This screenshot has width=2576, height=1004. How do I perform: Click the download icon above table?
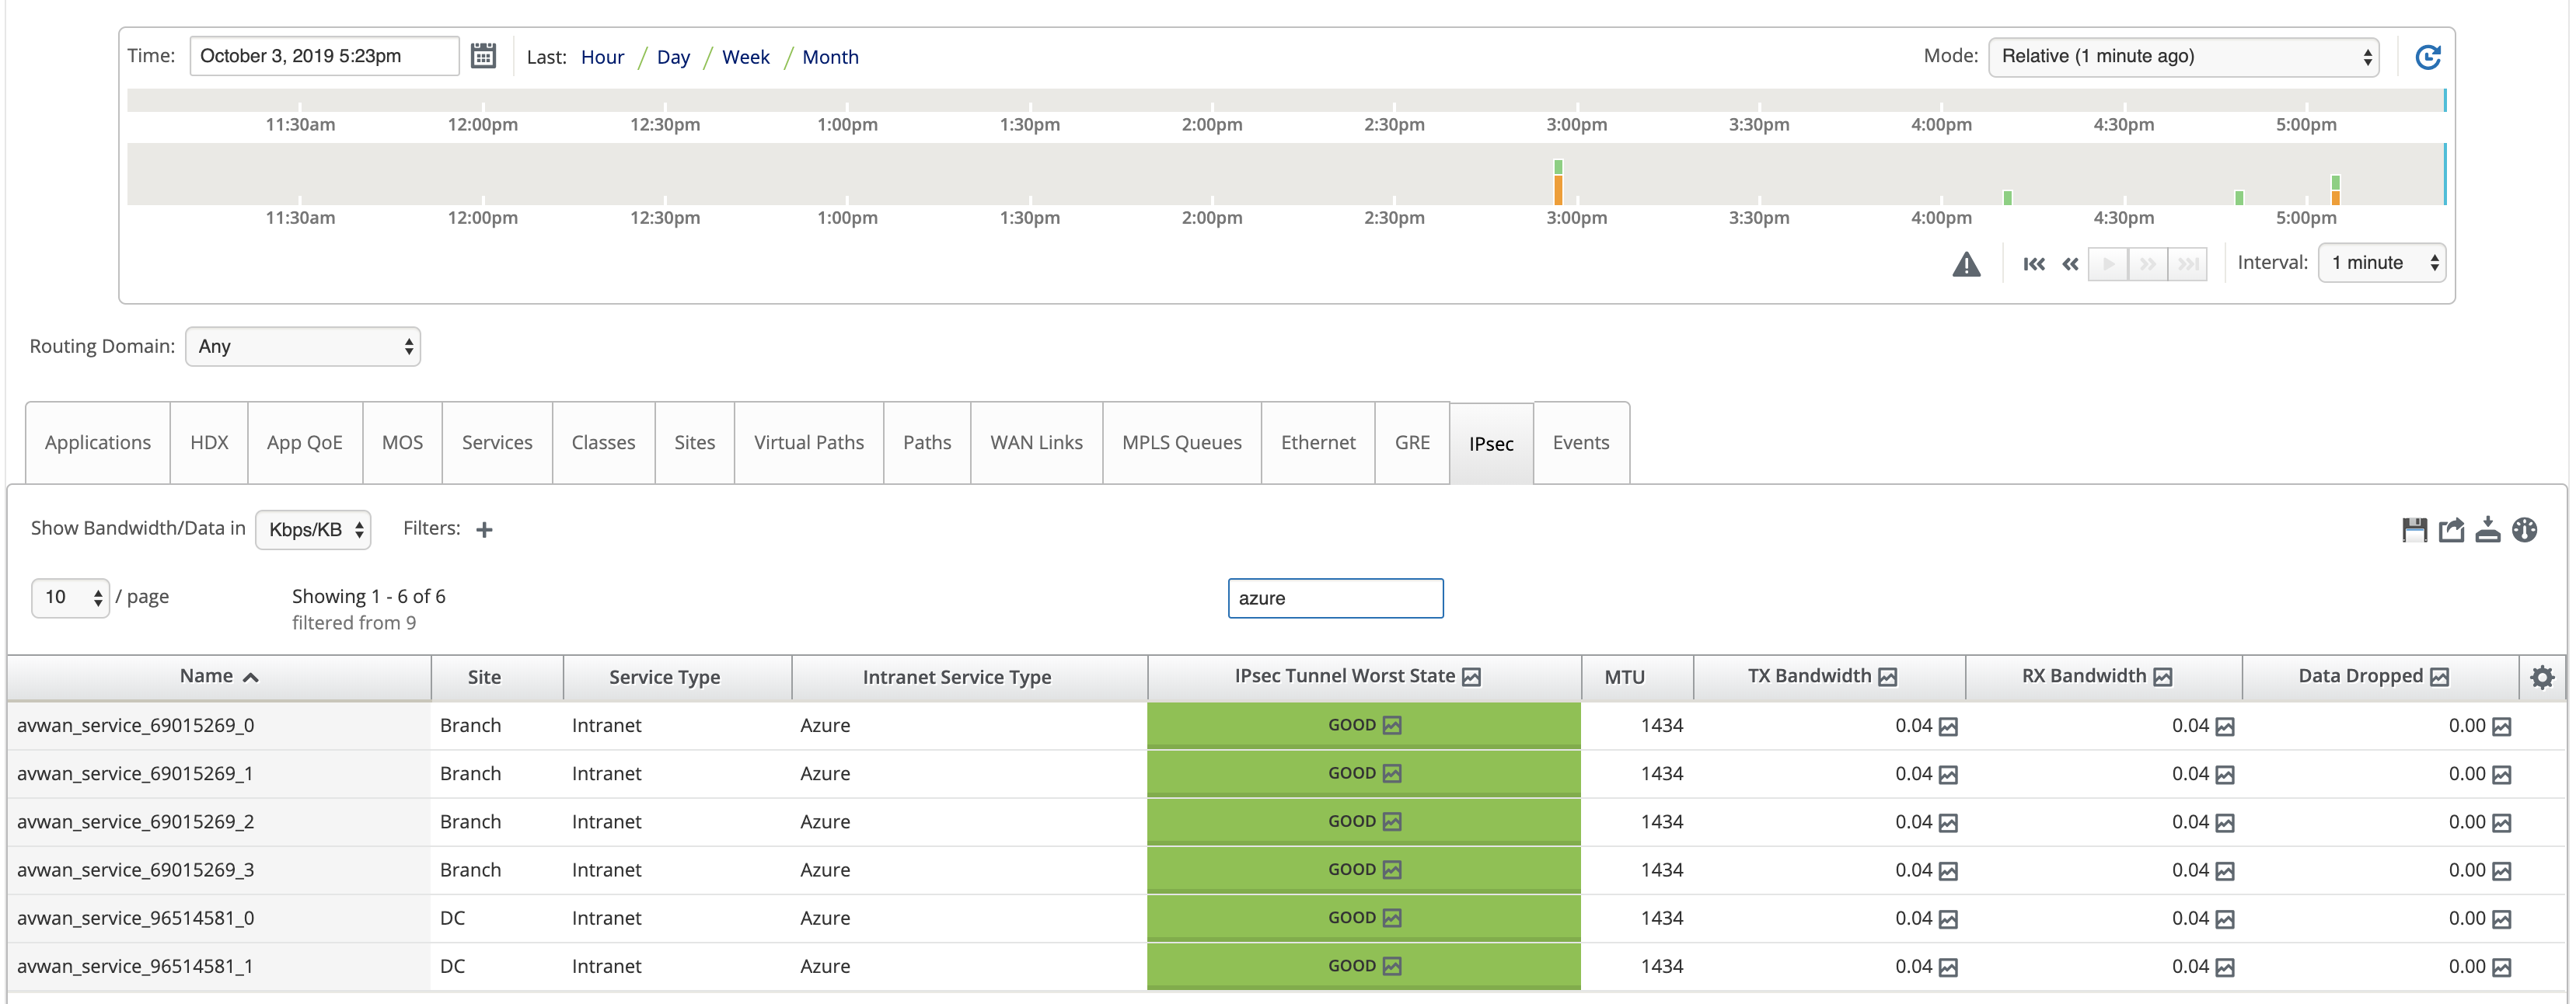click(2487, 530)
